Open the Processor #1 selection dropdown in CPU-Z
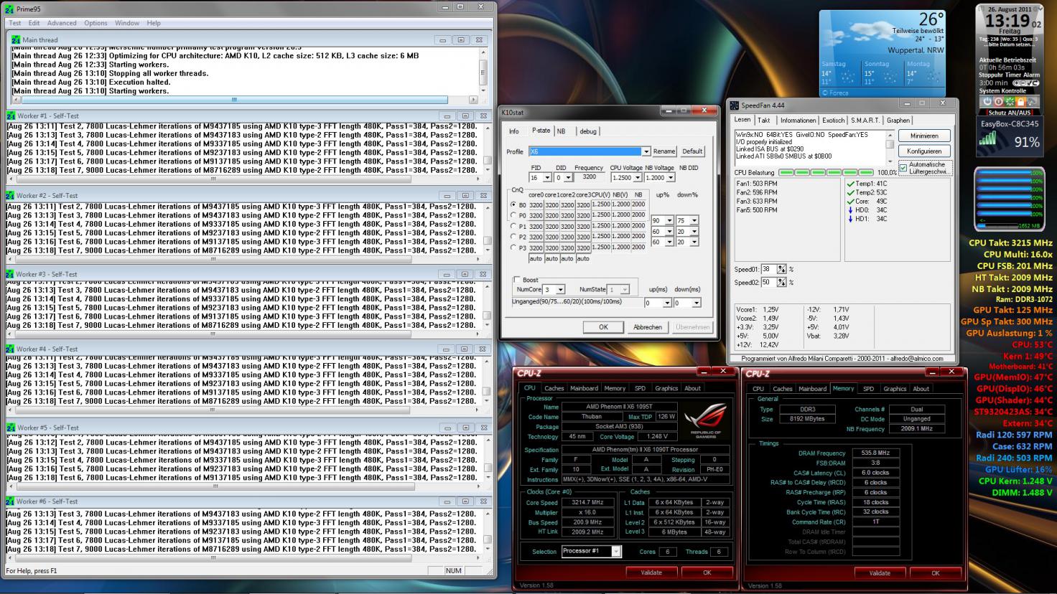 click(615, 551)
